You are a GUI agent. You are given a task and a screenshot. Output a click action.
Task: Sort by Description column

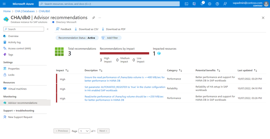94,70
